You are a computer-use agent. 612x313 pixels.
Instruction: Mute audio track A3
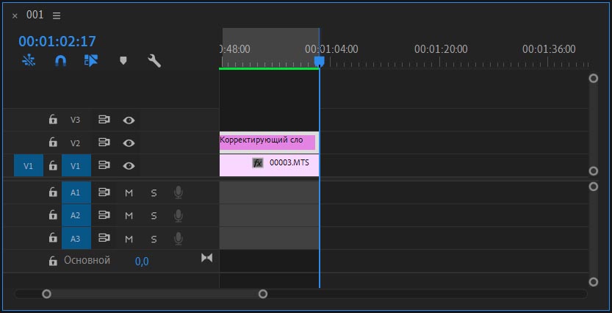(x=129, y=239)
